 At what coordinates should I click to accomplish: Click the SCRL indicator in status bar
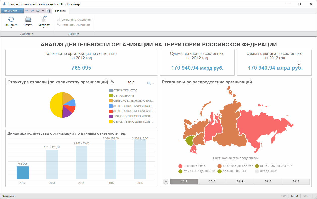307,196
